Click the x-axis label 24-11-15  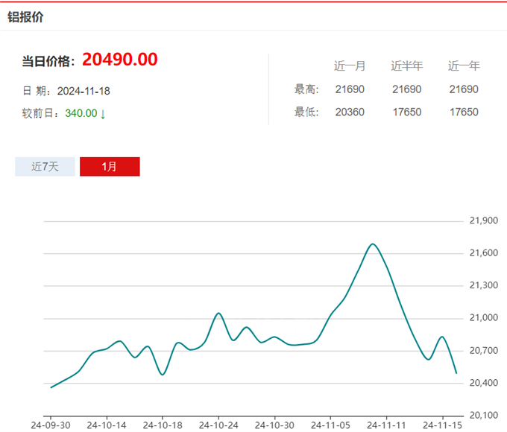coord(442,425)
